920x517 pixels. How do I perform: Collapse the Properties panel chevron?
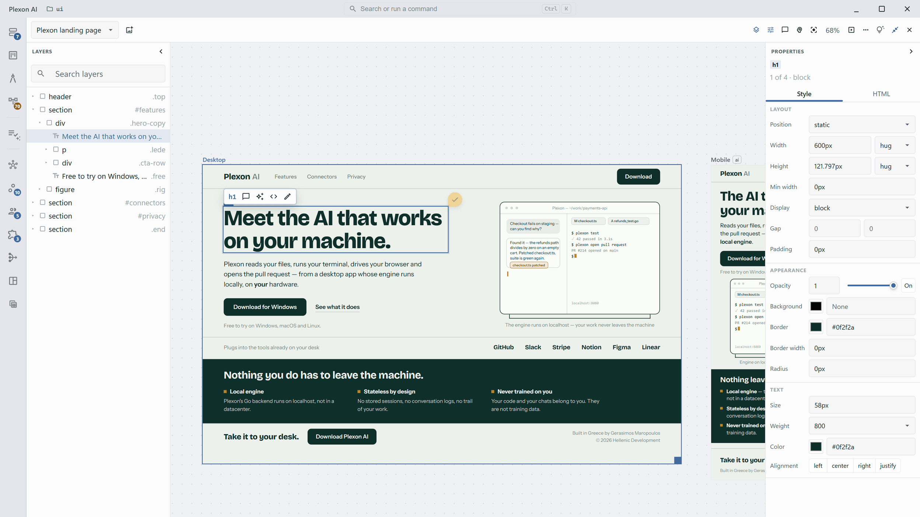coord(911,52)
